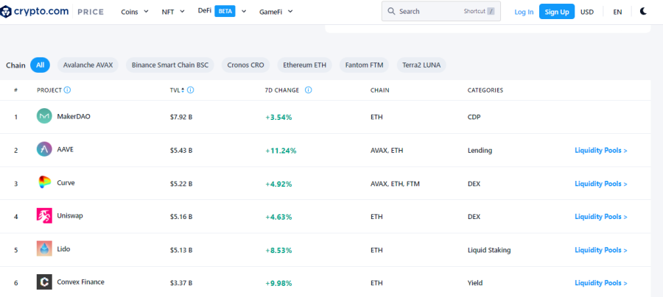The height and width of the screenshot is (297, 663).
Task: Open Lido Liquidity Pools link
Action: click(601, 250)
